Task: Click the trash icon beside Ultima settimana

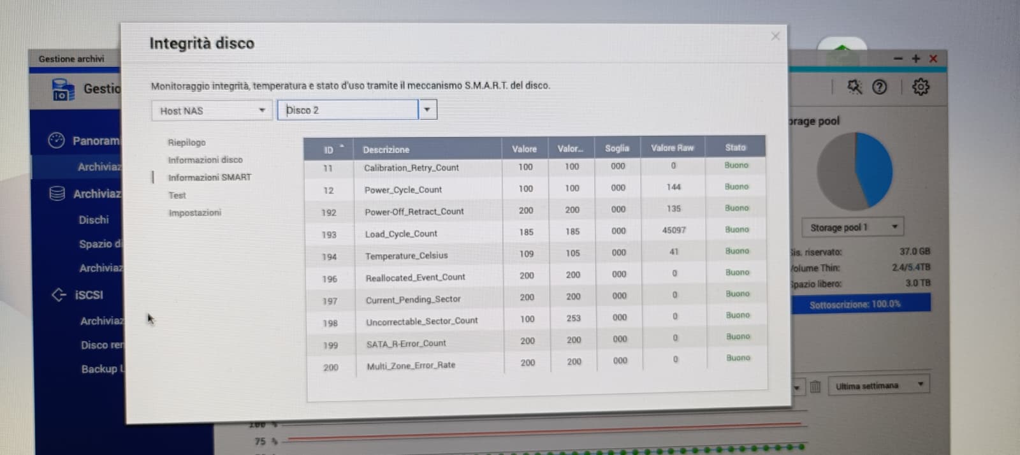Action: click(x=815, y=386)
